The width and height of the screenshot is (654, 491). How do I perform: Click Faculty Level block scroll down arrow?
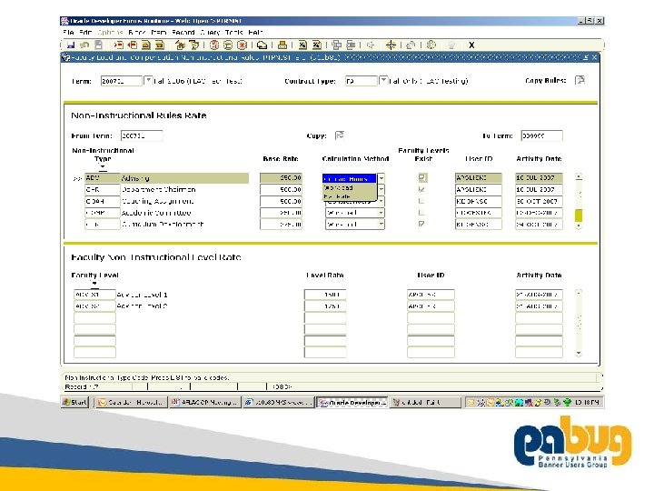click(x=579, y=353)
